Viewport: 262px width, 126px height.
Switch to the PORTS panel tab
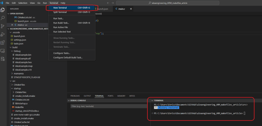pos(111,96)
